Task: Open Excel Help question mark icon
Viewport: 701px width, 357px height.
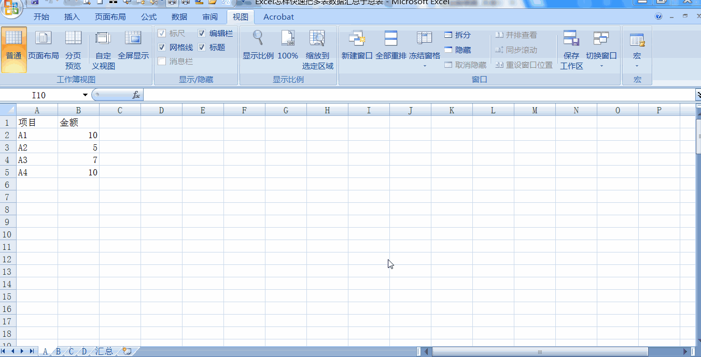Action: (658, 17)
